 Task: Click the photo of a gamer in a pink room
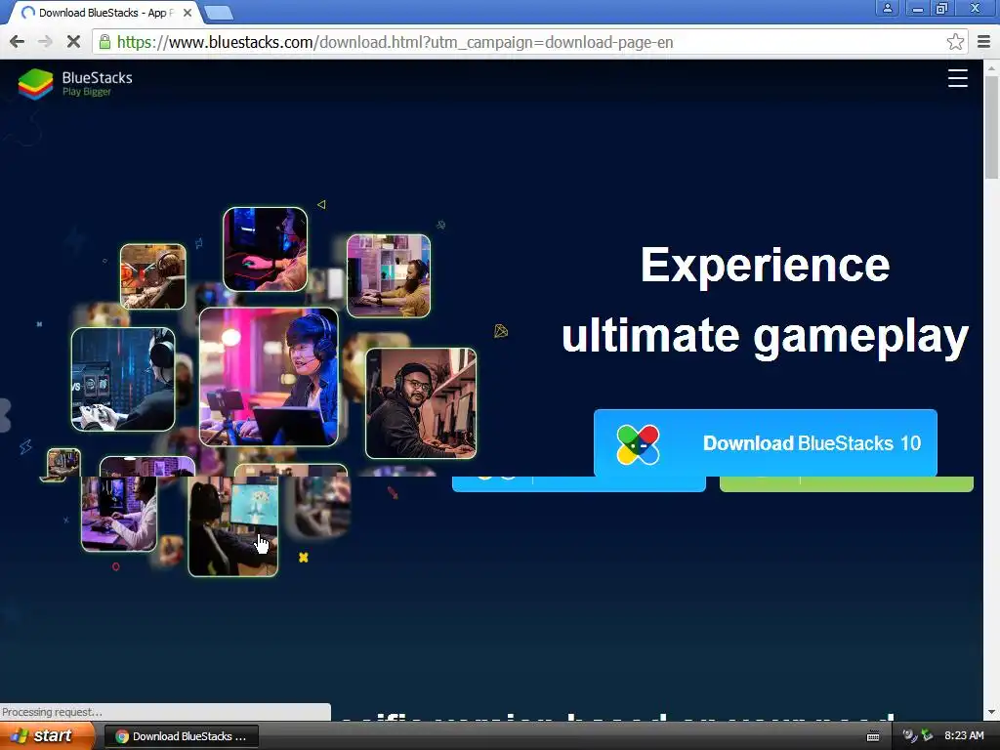pos(389,275)
